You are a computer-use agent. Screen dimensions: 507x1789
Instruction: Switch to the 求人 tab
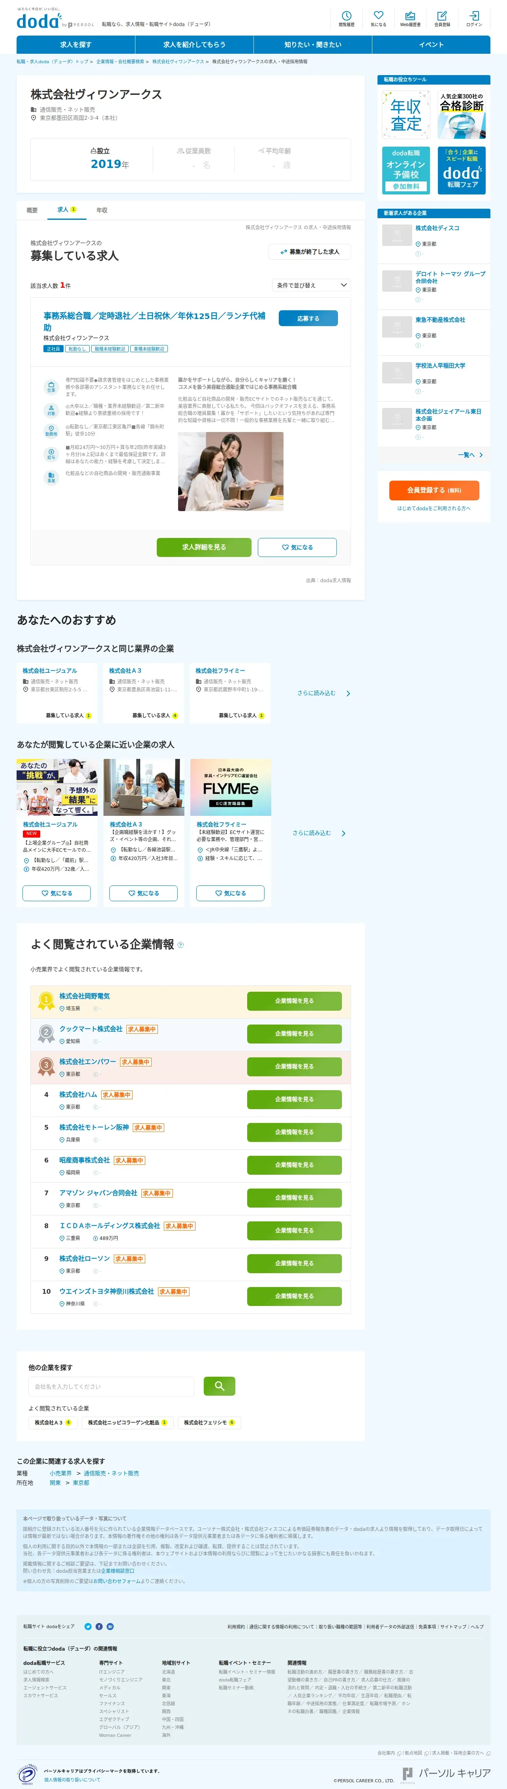pos(67,209)
